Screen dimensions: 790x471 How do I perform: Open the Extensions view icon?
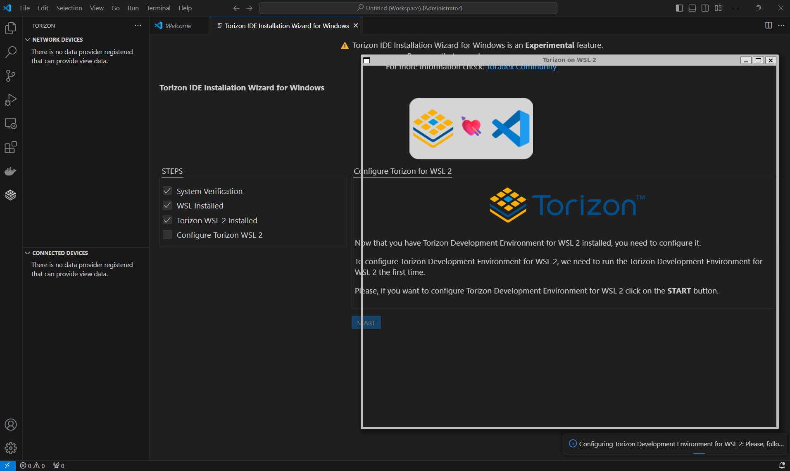pyautogui.click(x=11, y=147)
